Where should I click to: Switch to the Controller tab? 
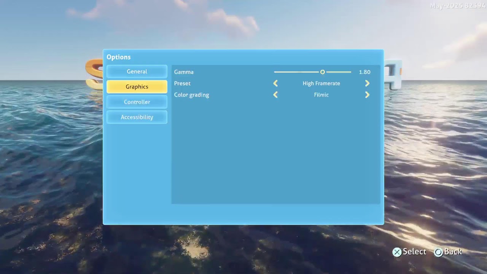[x=137, y=102]
